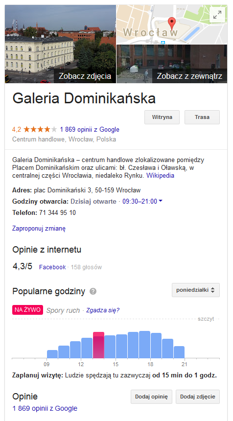Click the red map location pin
The image size is (233, 421).
click(x=171, y=23)
